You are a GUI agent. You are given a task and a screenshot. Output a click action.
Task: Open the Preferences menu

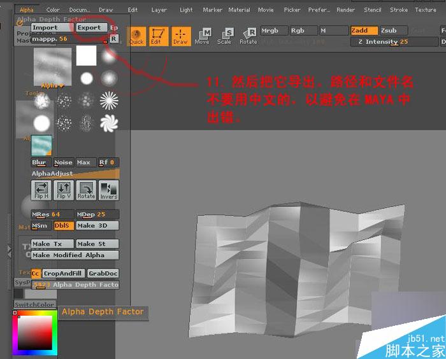click(x=319, y=10)
